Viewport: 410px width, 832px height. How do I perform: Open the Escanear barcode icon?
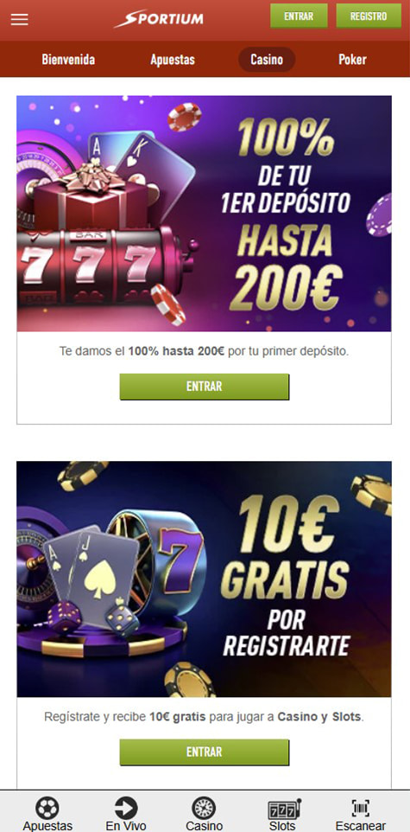[x=361, y=808]
